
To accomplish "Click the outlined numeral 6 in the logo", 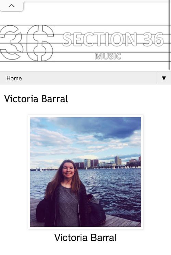I will [40, 43].
